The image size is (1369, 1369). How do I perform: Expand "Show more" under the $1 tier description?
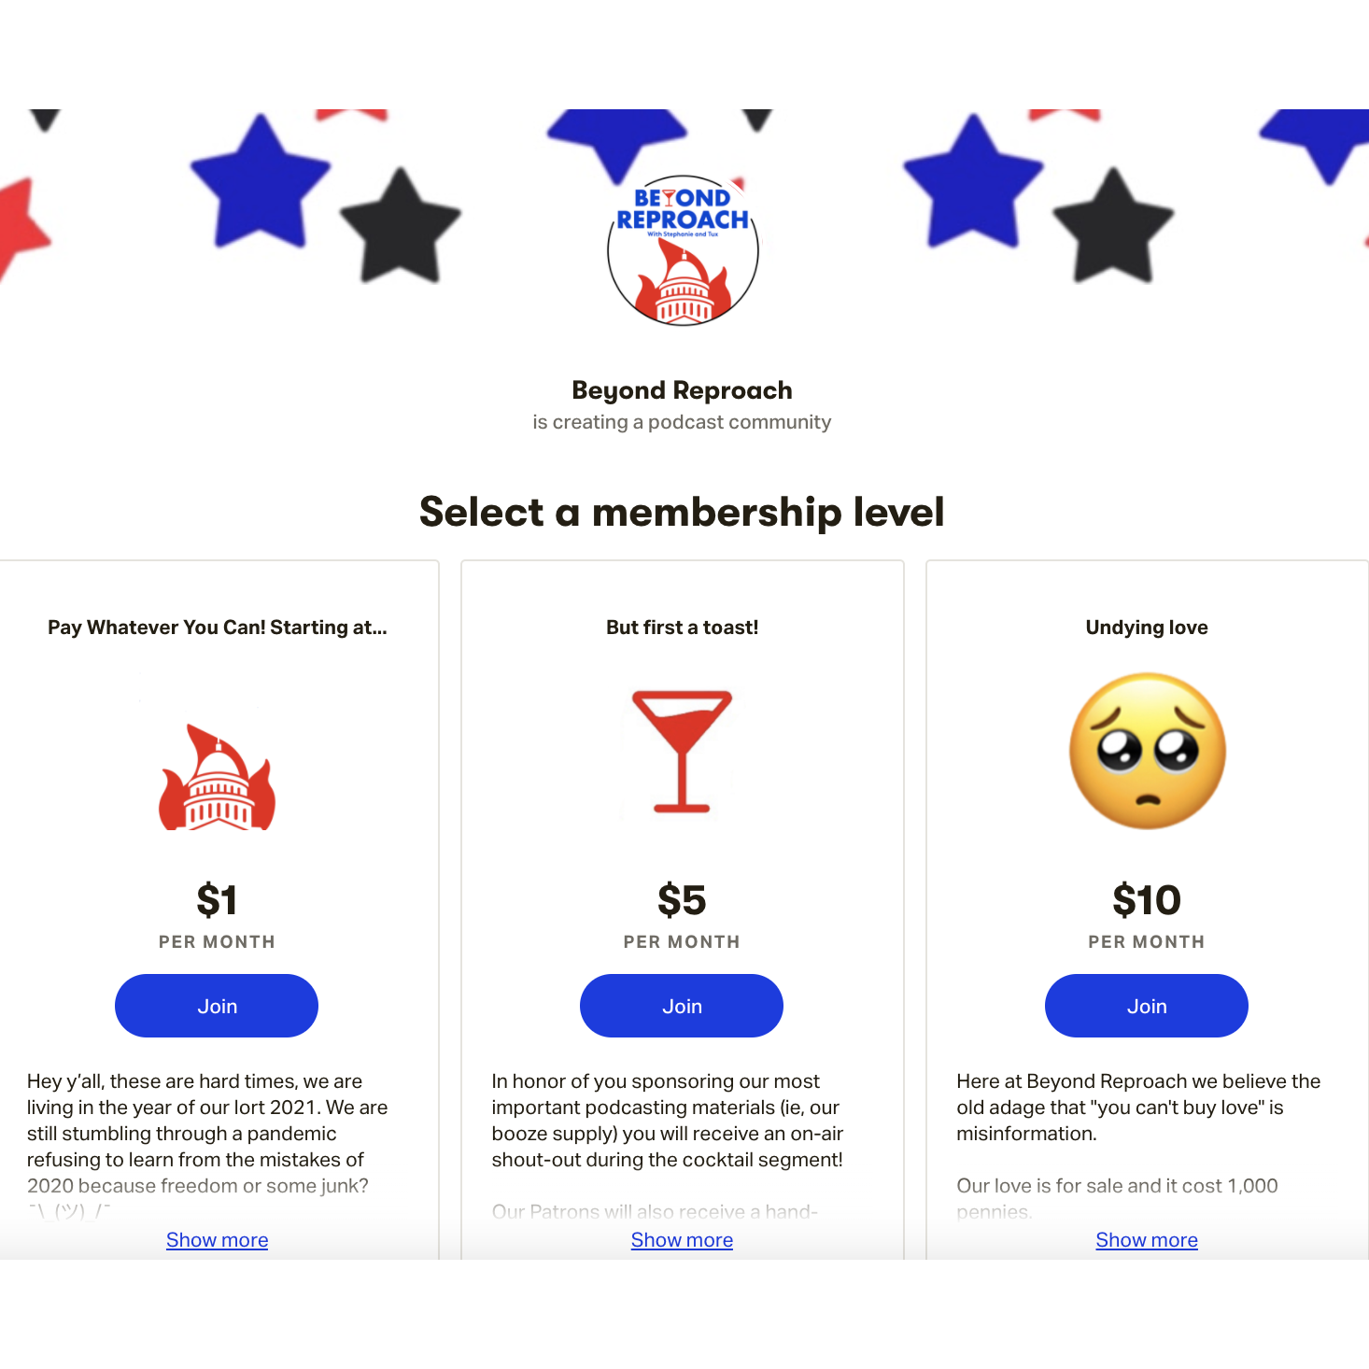coord(217,1240)
